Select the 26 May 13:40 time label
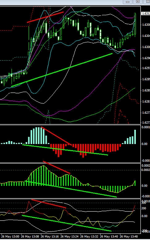Screen dimensions: 150x240 pos(109,237)
